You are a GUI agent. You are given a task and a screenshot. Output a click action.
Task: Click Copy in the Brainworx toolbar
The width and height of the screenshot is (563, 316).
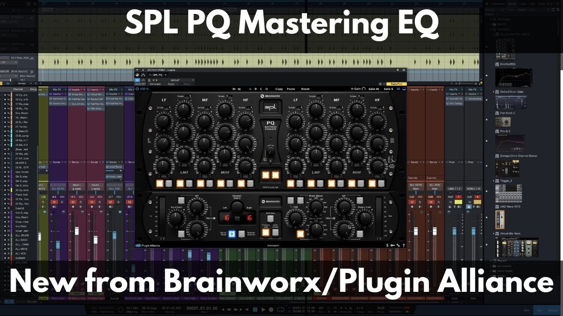279,89
